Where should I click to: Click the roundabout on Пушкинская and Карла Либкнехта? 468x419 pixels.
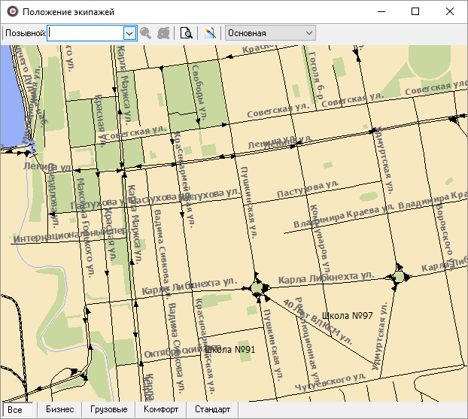click(x=259, y=287)
